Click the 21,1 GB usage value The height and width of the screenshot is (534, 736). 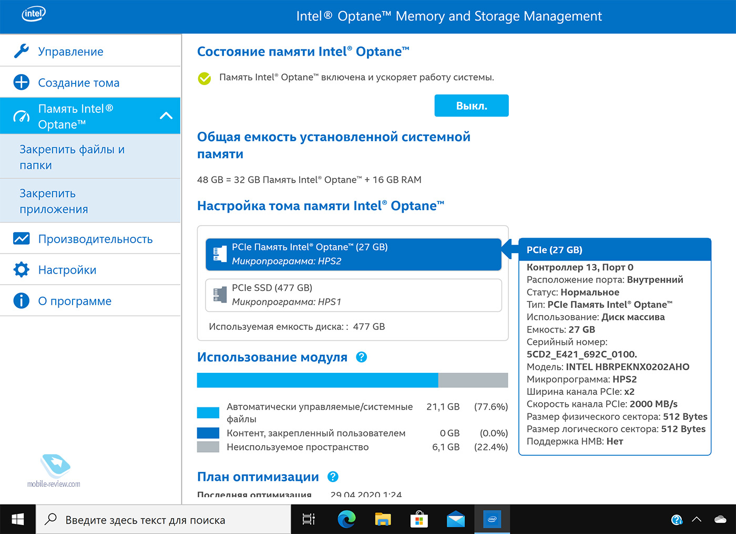click(443, 406)
